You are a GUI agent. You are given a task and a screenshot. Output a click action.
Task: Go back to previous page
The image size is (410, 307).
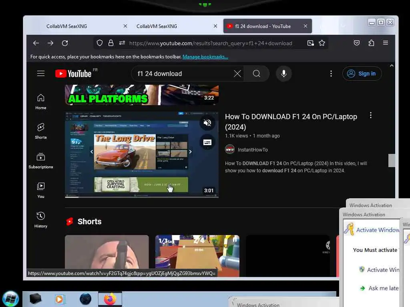[x=36, y=43]
